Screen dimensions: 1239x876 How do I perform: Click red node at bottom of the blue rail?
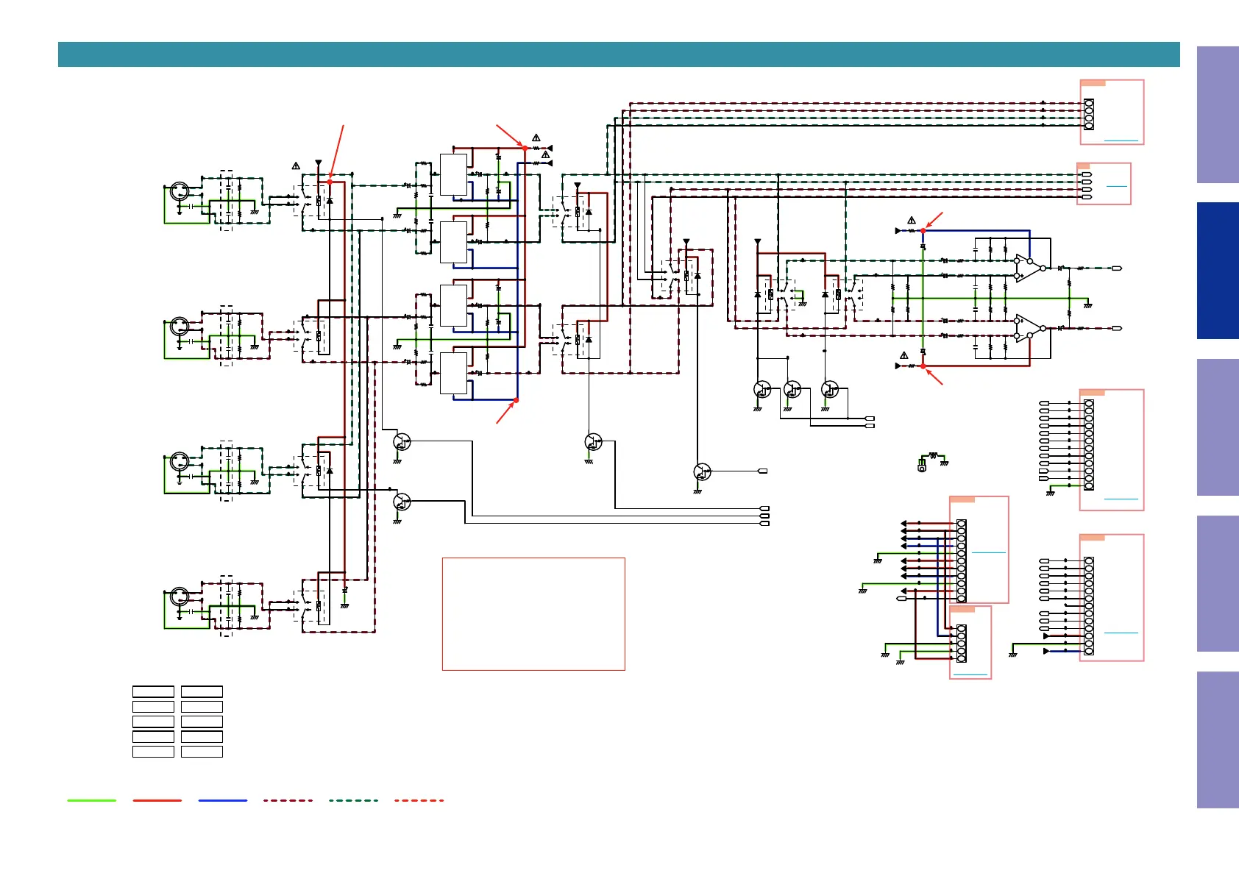[x=516, y=400]
